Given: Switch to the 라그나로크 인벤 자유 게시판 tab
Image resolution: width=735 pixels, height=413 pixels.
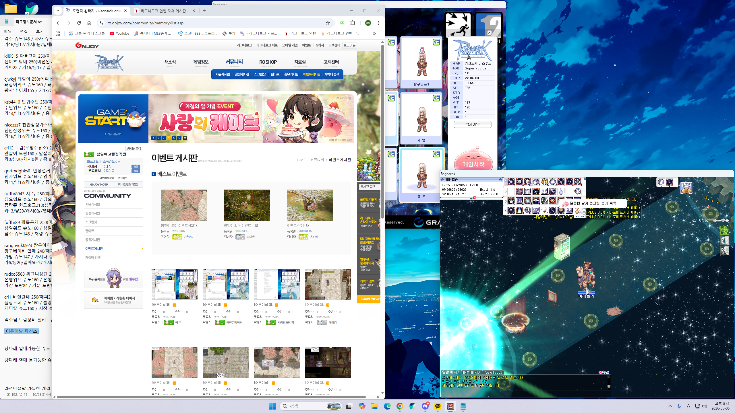Looking at the screenshot, I should (165, 11).
